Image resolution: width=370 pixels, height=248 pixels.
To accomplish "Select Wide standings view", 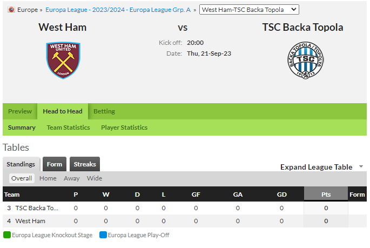I will (95, 178).
